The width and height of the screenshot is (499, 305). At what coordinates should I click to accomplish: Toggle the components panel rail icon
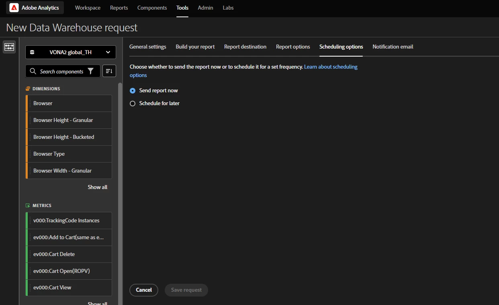click(x=9, y=47)
